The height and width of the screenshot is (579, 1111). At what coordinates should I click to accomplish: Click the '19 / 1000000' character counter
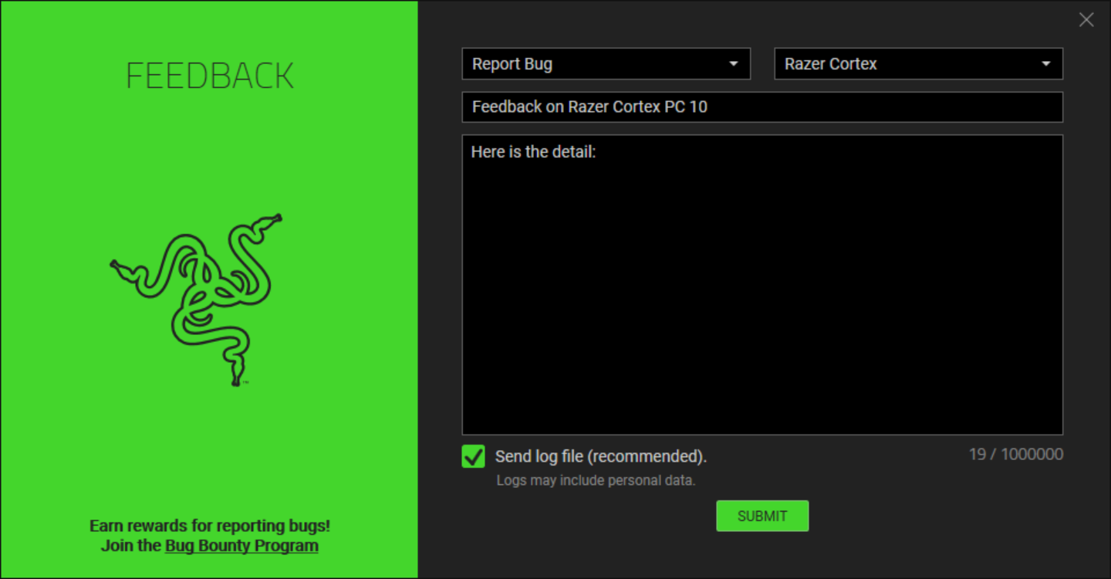1016,454
